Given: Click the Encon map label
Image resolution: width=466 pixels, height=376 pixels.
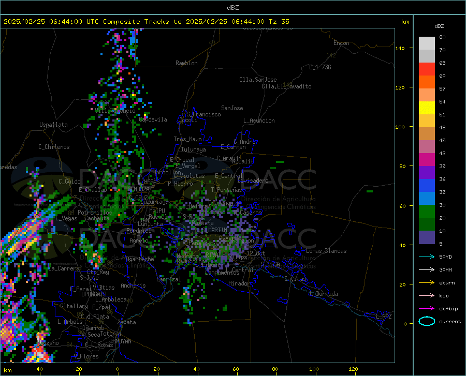Looking at the screenshot, I should pos(341,43).
